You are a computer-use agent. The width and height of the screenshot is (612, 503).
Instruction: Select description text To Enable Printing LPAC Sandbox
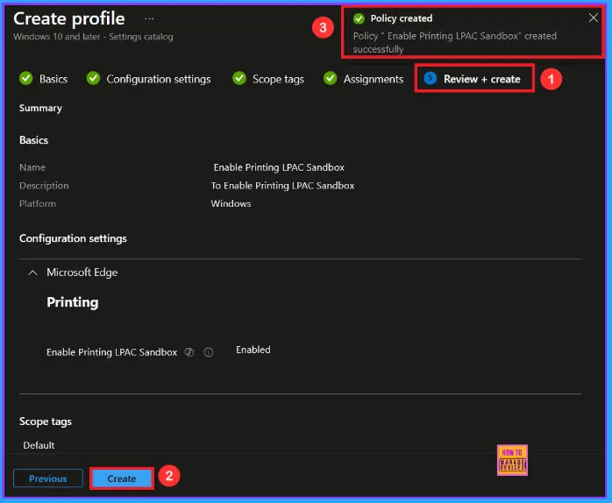pos(282,186)
